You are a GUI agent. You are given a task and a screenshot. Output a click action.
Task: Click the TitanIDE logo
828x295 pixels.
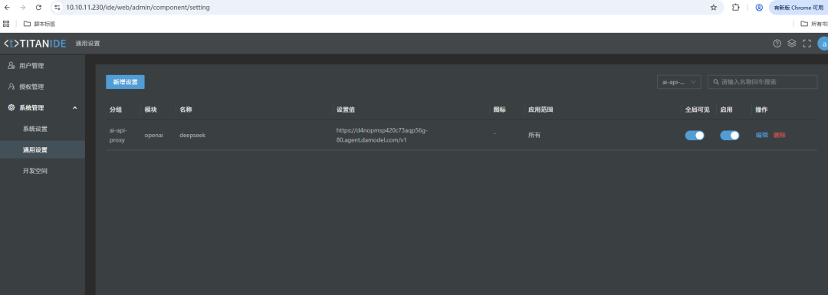(34, 43)
